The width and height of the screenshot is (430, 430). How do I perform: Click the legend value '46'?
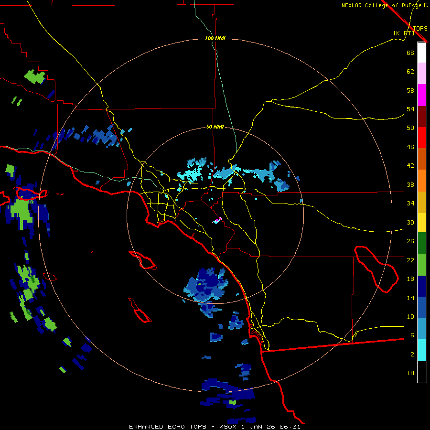click(x=410, y=147)
